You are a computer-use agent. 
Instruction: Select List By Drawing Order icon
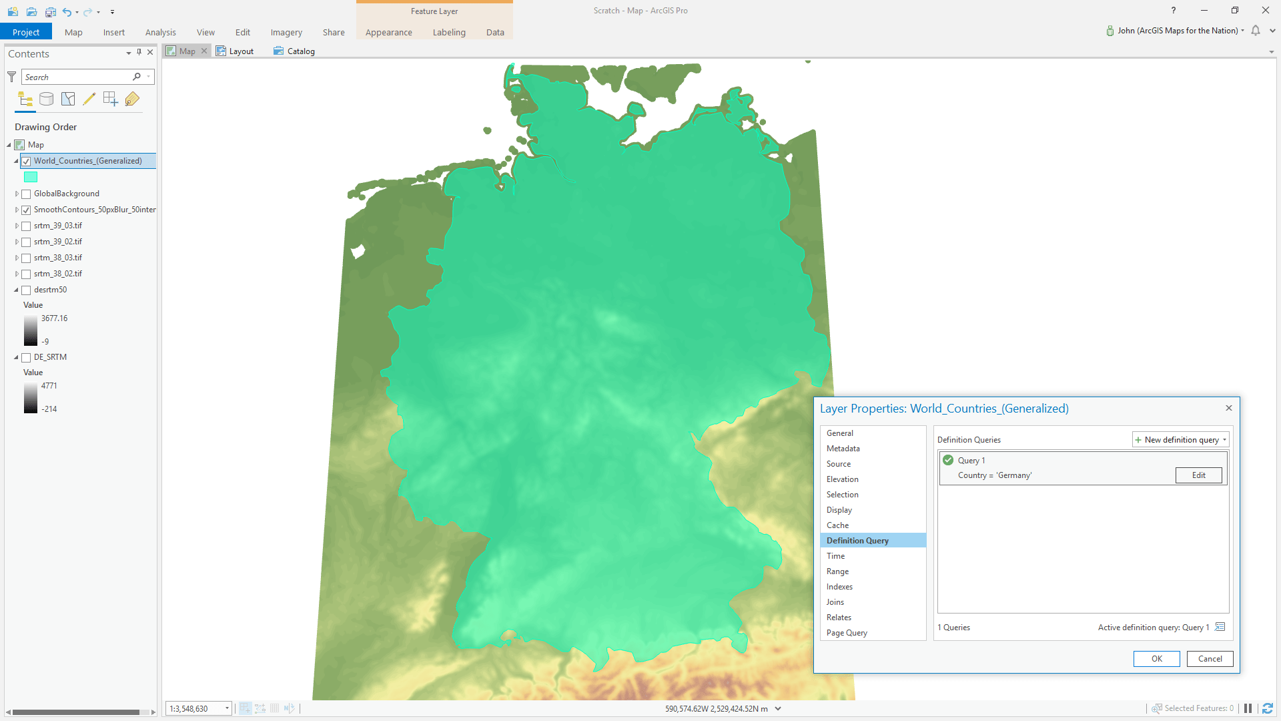25,99
